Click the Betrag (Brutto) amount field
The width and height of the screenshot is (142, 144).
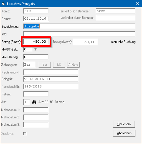pos(36,42)
